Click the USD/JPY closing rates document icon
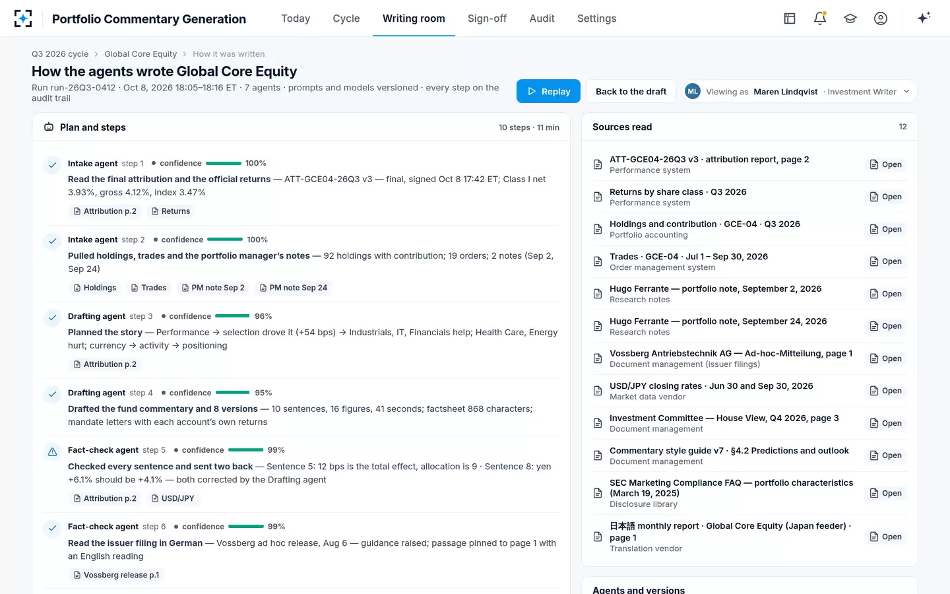The height and width of the screenshot is (594, 950). coord(598,391)
